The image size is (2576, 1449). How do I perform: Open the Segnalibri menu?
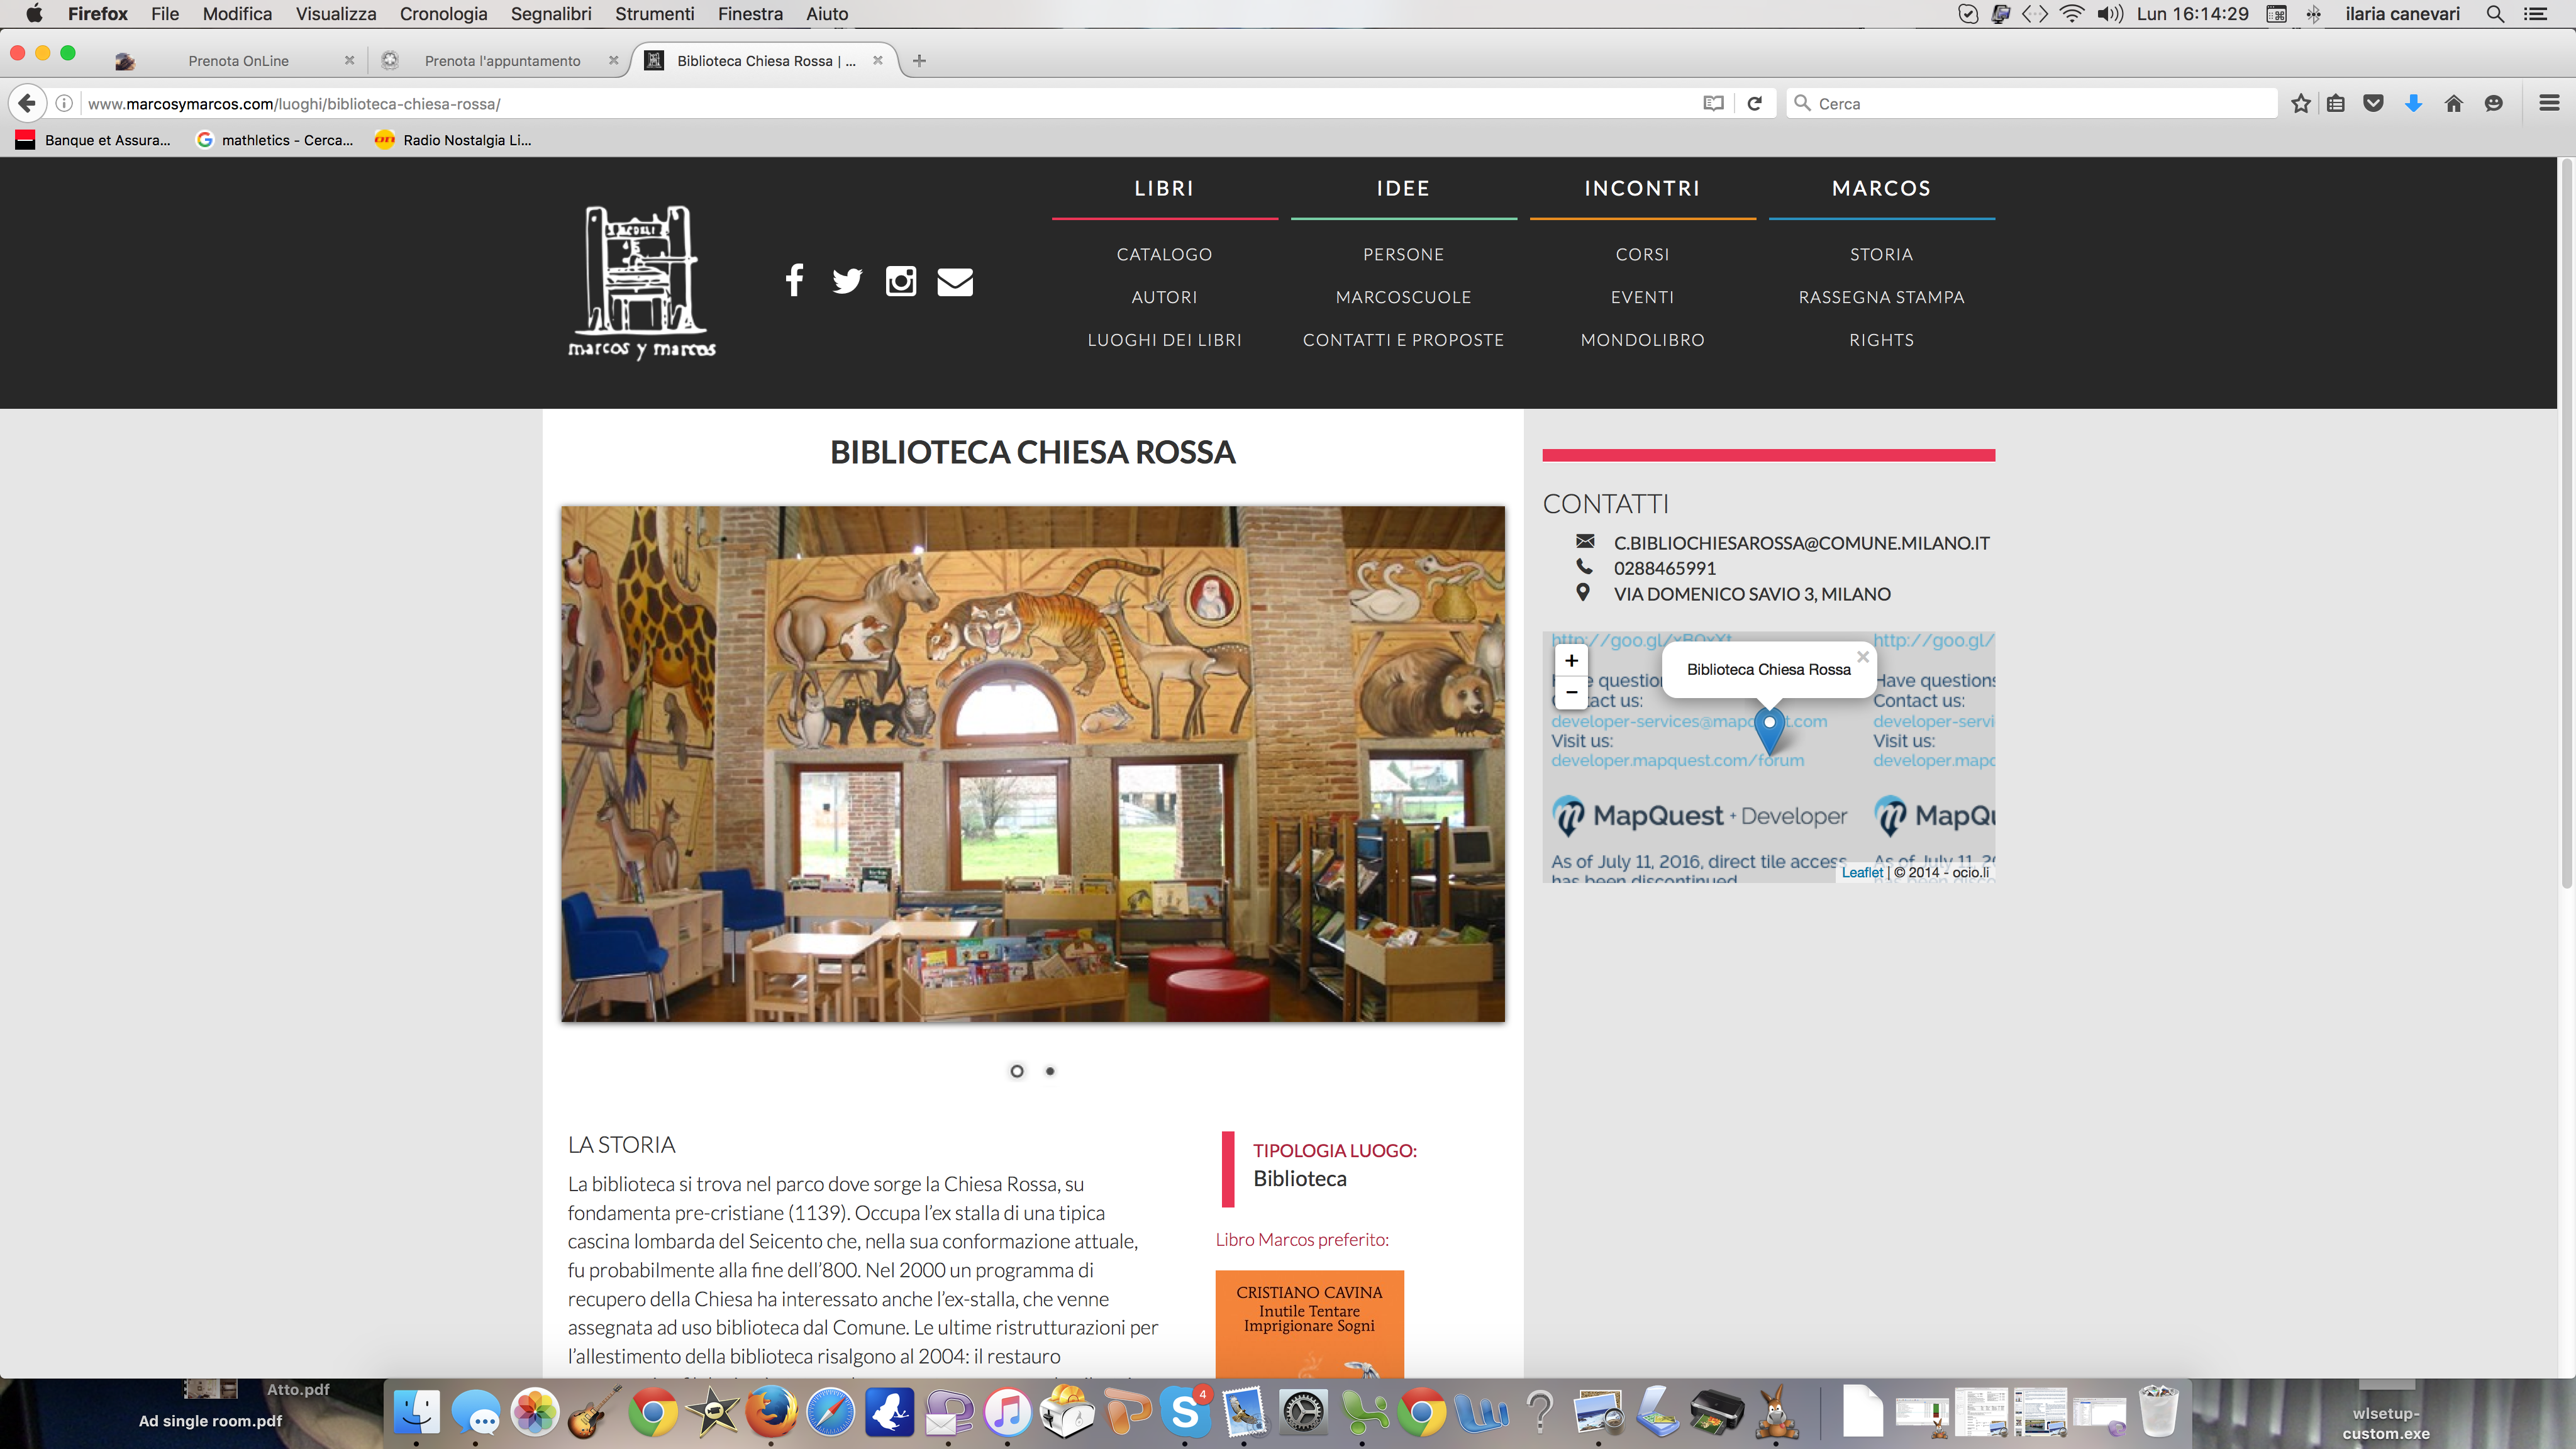[551, 14]
